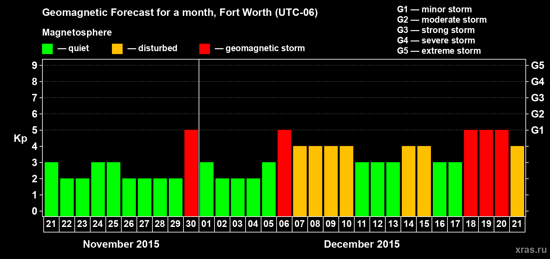Screen dimensions: 550x259
Task: Click the orange bar for December 09
Action: pyautogui.click(x=331, y=181)
